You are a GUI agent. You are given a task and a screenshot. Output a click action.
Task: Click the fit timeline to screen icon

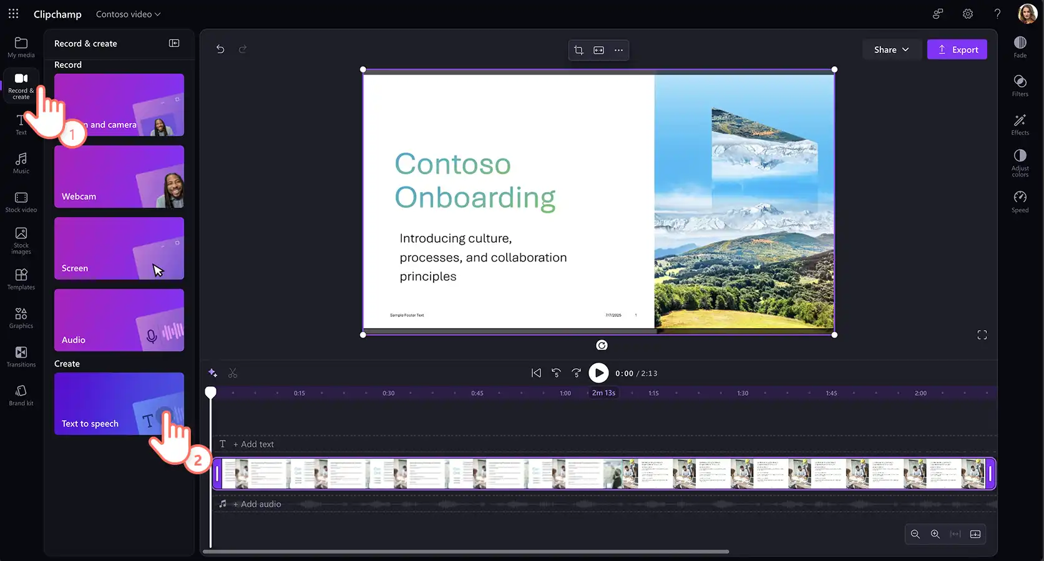coord(955,534)
